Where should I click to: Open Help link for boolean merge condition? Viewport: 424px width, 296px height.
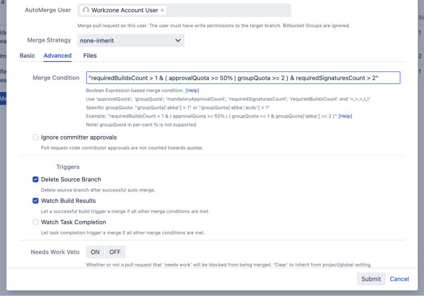192,90
